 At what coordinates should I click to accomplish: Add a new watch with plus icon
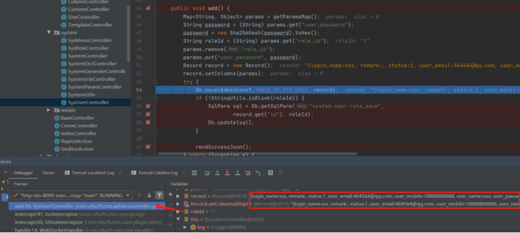pos(170,195)
